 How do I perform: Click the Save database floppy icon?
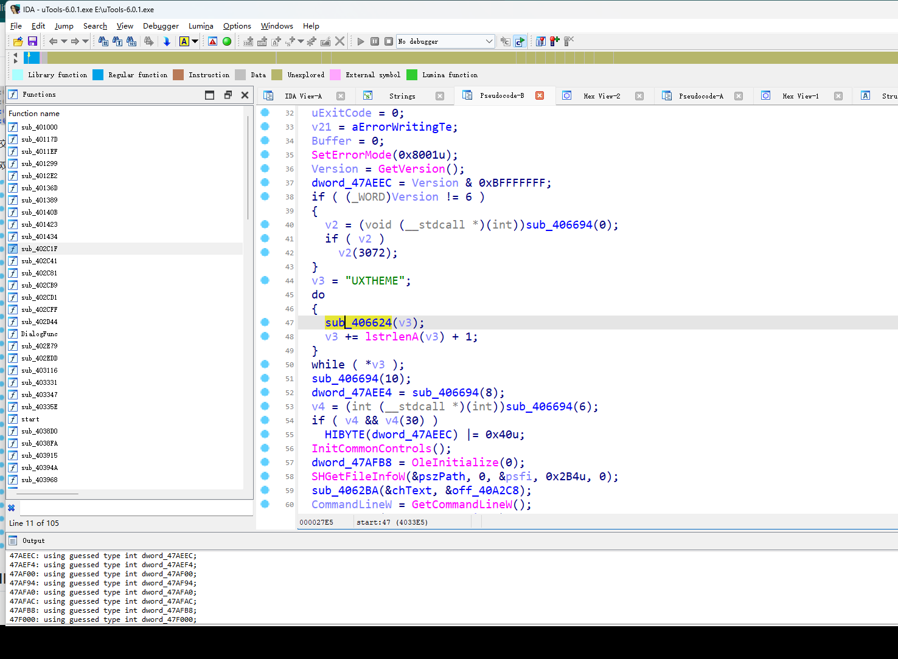click(33, 41)
